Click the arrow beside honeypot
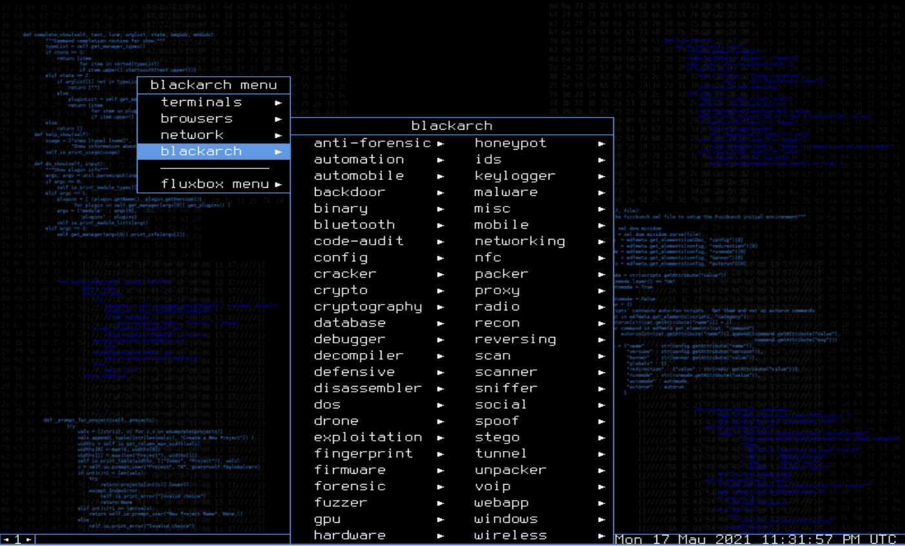Viewport: 905px width, 546px height. click(x=602, y=144)
